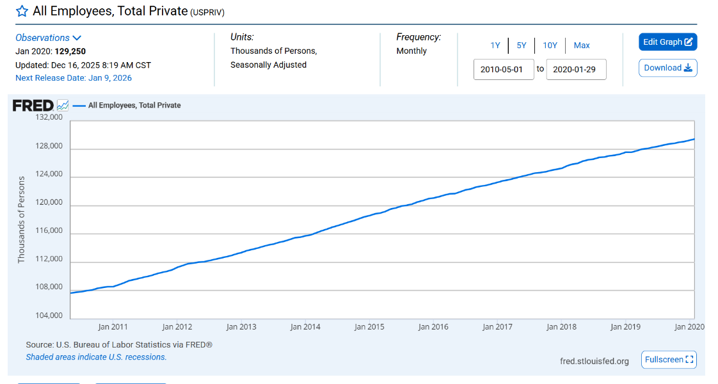Image resolution: width=718 pixels, height=384 pixels.
Task: Click the favorite star icon beside title
Action: (x=22, y=11)
